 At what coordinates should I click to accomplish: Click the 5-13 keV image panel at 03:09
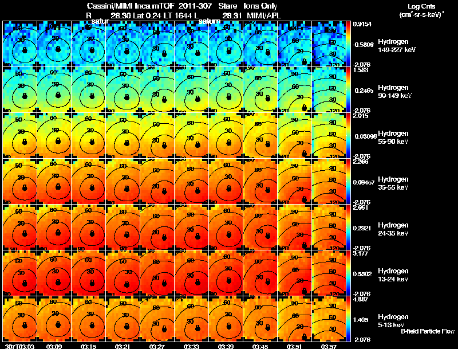pos(54,319)
